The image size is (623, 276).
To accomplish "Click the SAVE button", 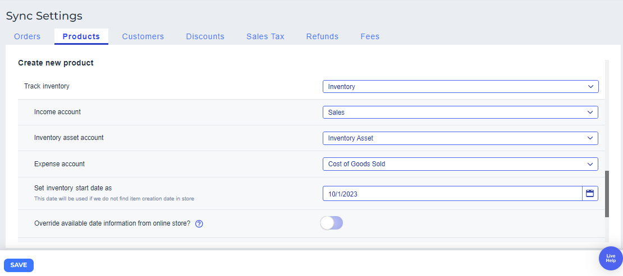I will 19,265.
